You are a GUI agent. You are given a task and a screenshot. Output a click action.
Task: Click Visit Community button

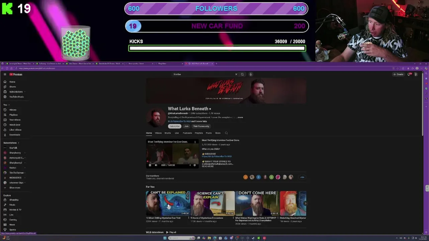point(201,126)
